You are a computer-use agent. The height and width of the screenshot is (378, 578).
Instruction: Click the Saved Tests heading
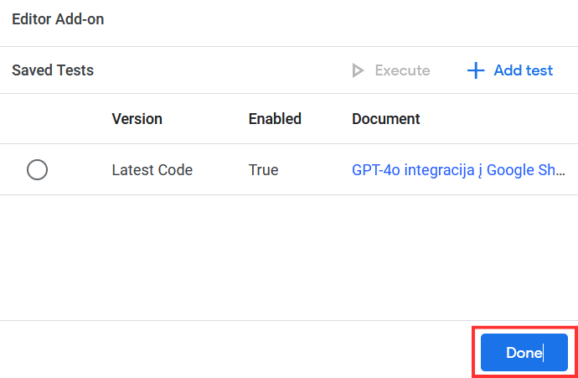(53, 70)
